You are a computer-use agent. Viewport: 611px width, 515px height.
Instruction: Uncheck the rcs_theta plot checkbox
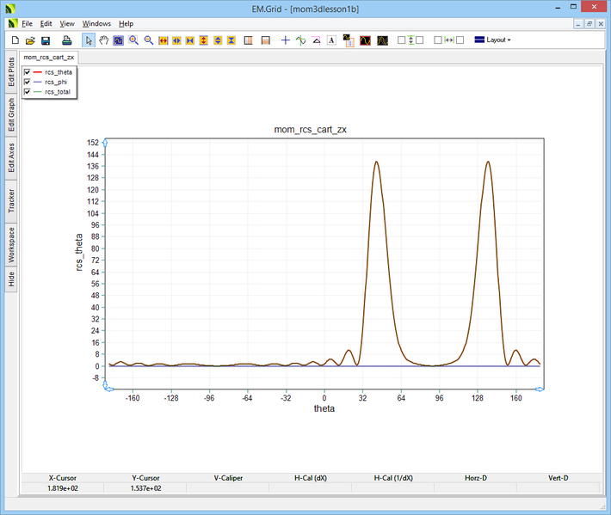28,72
